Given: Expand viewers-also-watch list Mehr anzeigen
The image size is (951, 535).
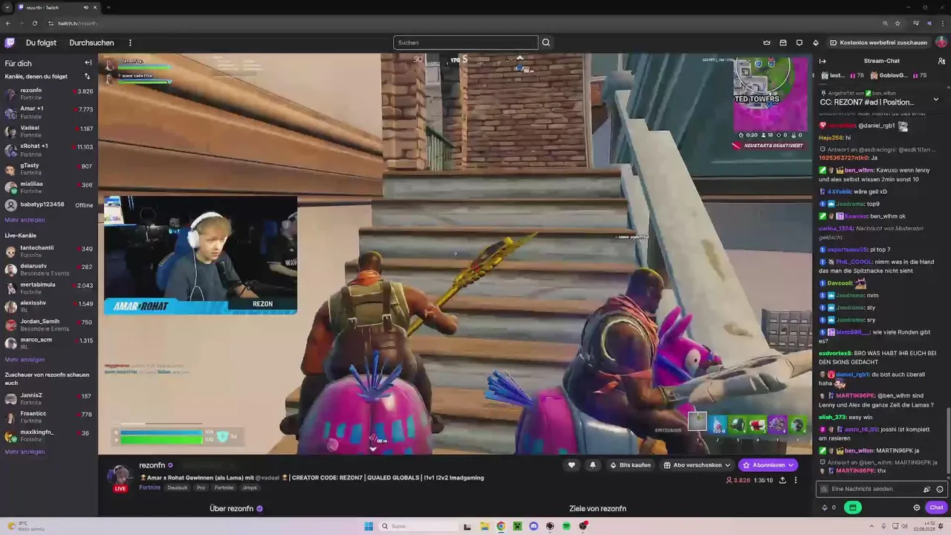Looking at the screenshot, I should pyautogui.click(x=25, y=452).
